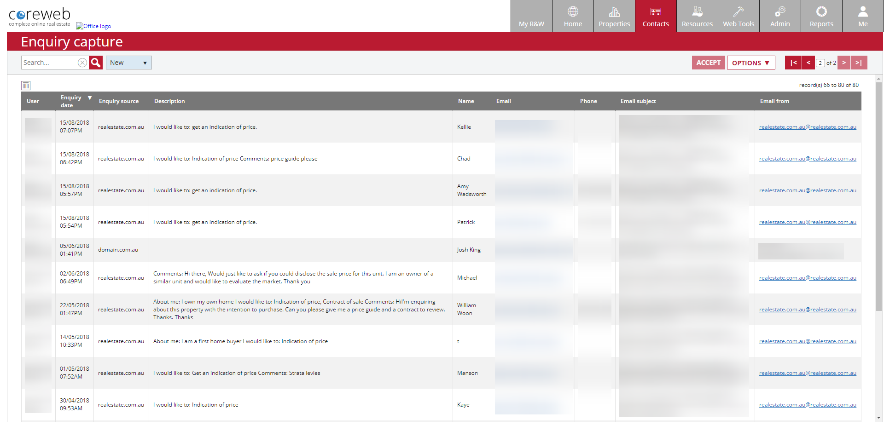
Task: Open the OPTIONS dropdown menu
Action: (750, 63)
